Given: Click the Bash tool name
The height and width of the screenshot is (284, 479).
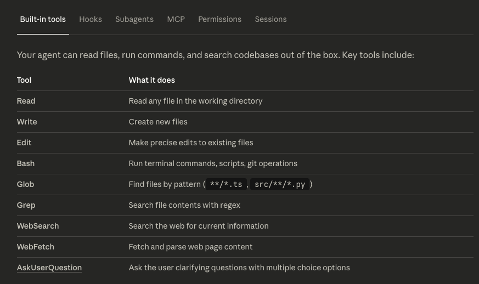Looking at the screenshot, I should (26, 163).
